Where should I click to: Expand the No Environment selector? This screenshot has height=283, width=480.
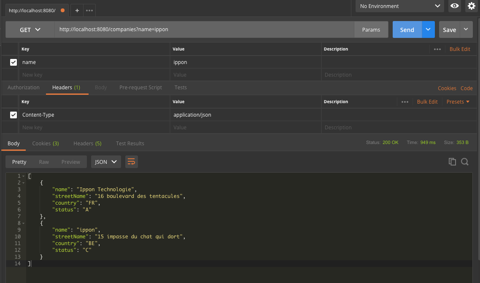click(399, 6)
